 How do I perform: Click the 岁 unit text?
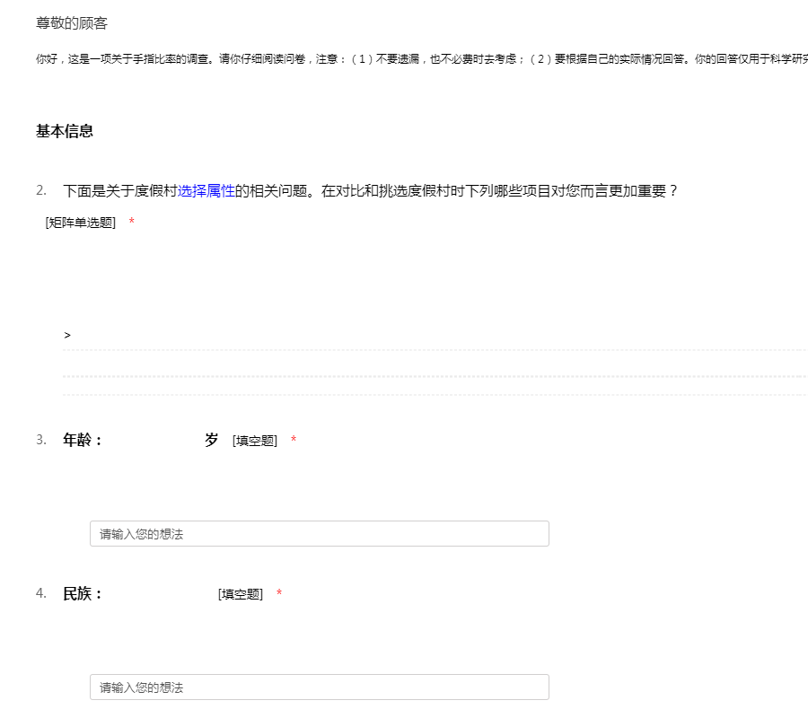(212, 440)
